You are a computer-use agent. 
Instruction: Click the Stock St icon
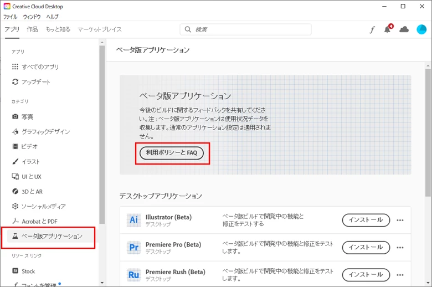click(15, 271)
